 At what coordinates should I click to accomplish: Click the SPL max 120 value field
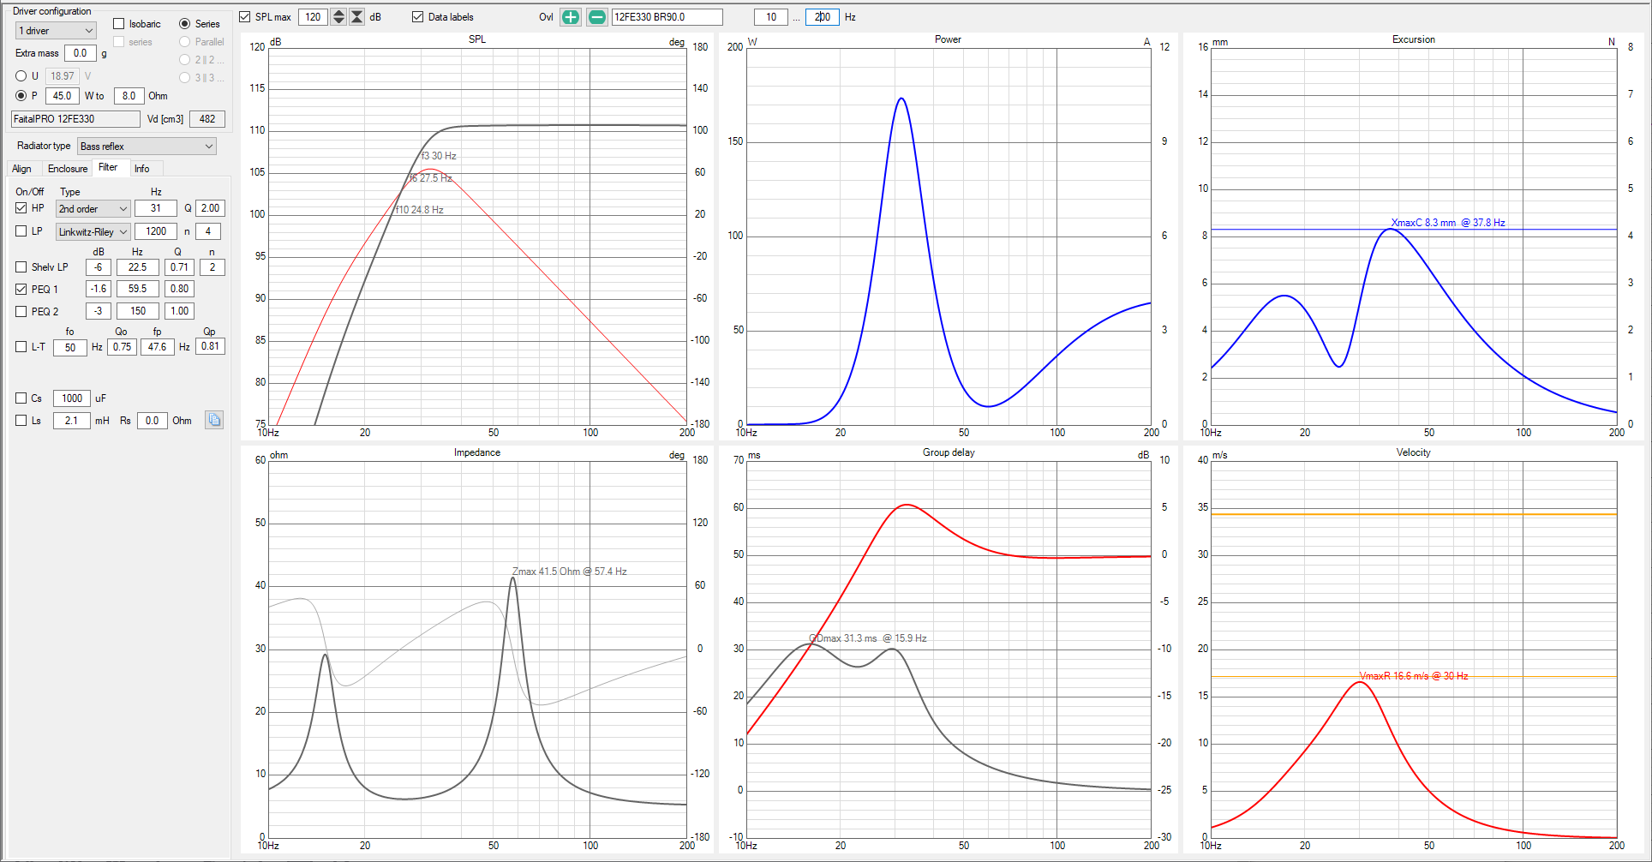click(314, 17)
